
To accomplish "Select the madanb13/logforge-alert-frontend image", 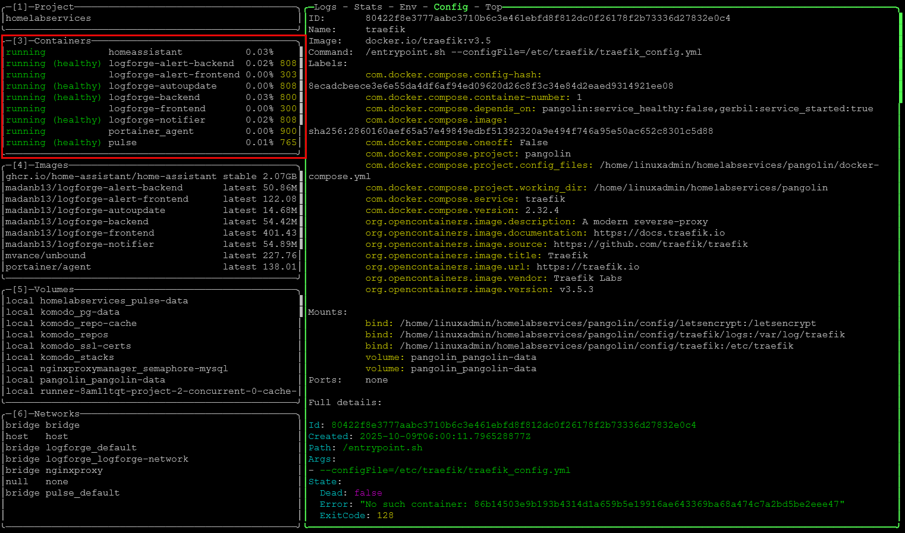I will click(x=151, y=199).
